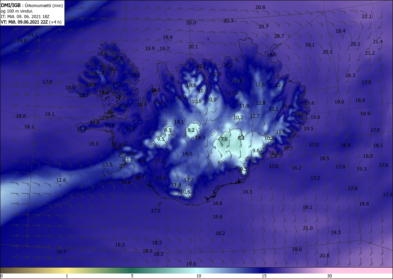The height and width of the screenshot is (279, 393).
Task: Click the 13.5 value on the map
Action: coord(107,165)
